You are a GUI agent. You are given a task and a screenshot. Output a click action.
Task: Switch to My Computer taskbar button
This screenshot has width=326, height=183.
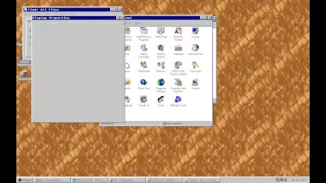[127, 180]
